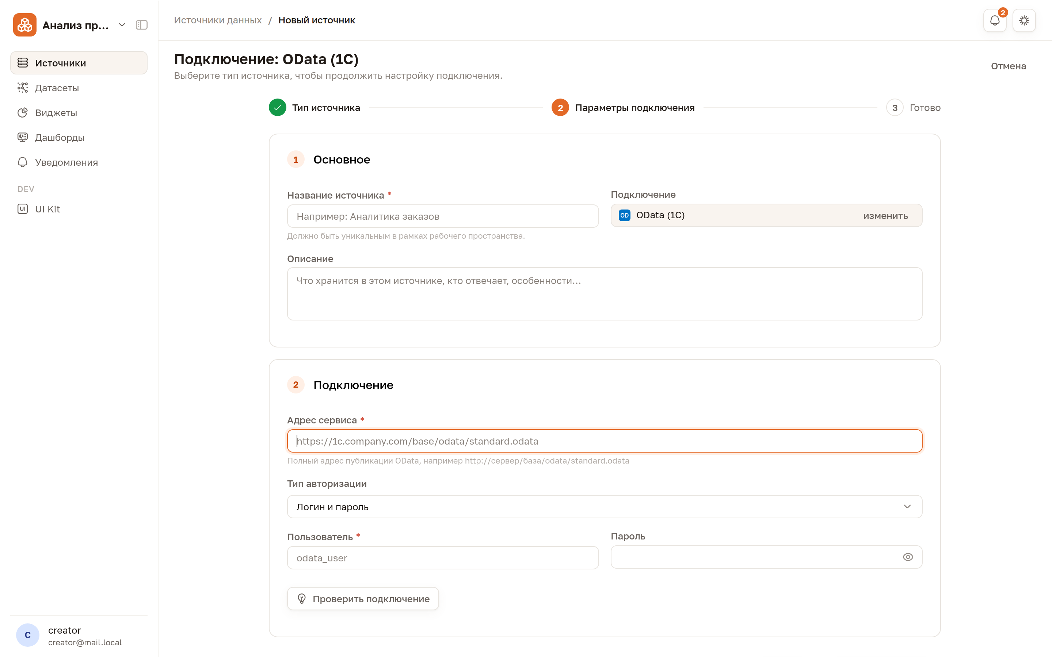
Task: Expand the workspace switcher chevron
Action: pos(122,25)
